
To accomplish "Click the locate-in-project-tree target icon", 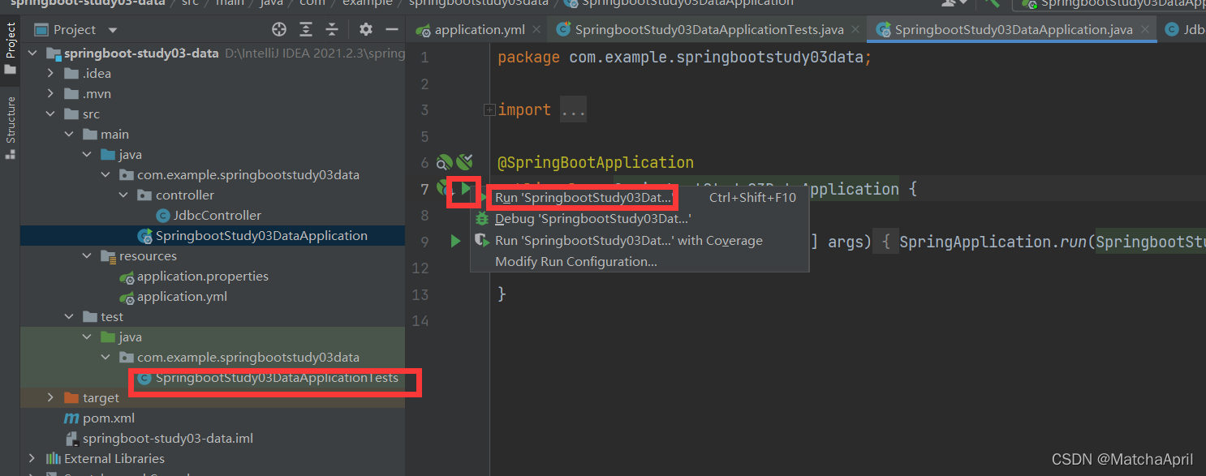I will pyautogui.click(x=279, y=30).
